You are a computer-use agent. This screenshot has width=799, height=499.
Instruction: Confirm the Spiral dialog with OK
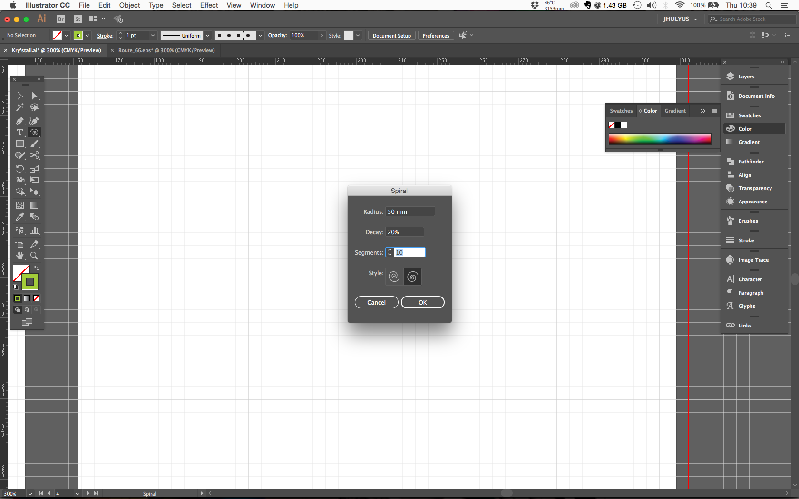point(422,302)
